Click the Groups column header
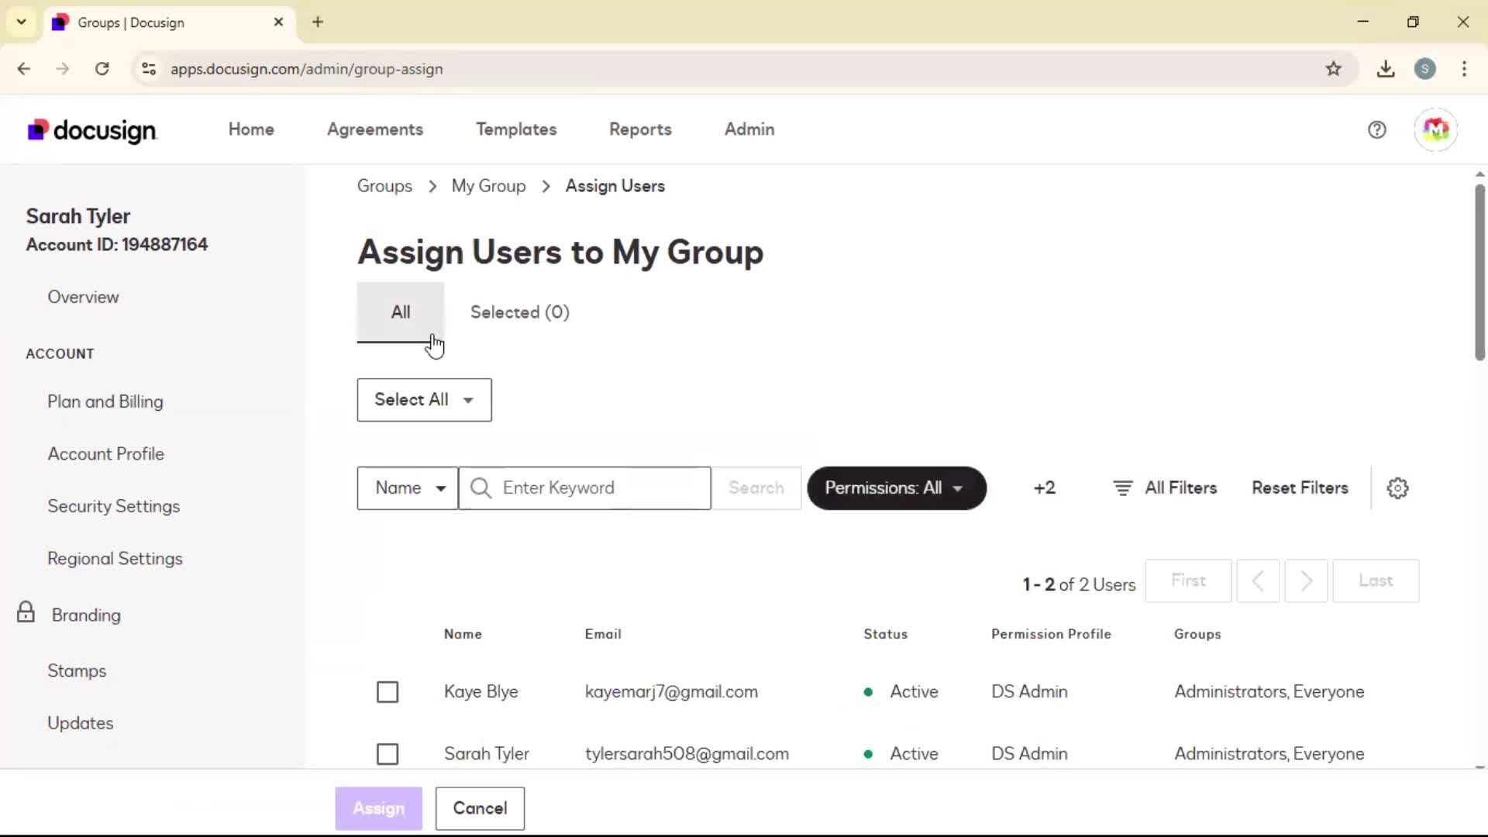 1197,634
